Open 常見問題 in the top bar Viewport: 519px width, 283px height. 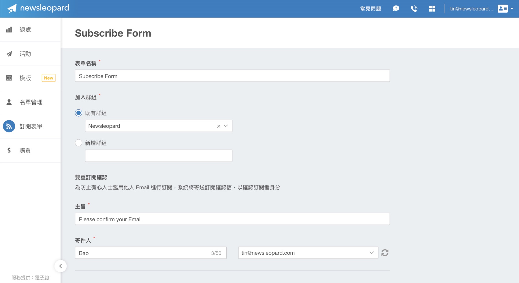tap(371, 9)
